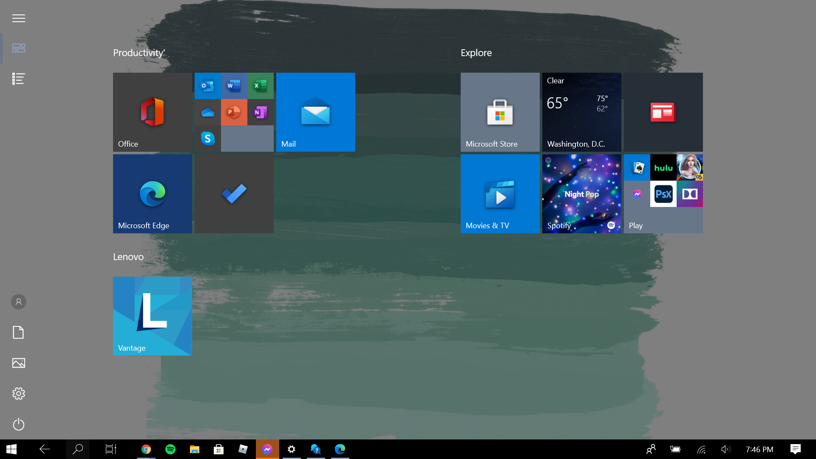Open Get Help app on taskbar

click(x=316, y=449)
